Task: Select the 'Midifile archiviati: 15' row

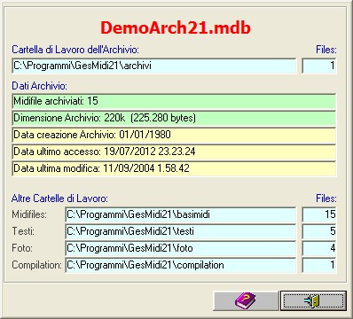Action: 174,101
